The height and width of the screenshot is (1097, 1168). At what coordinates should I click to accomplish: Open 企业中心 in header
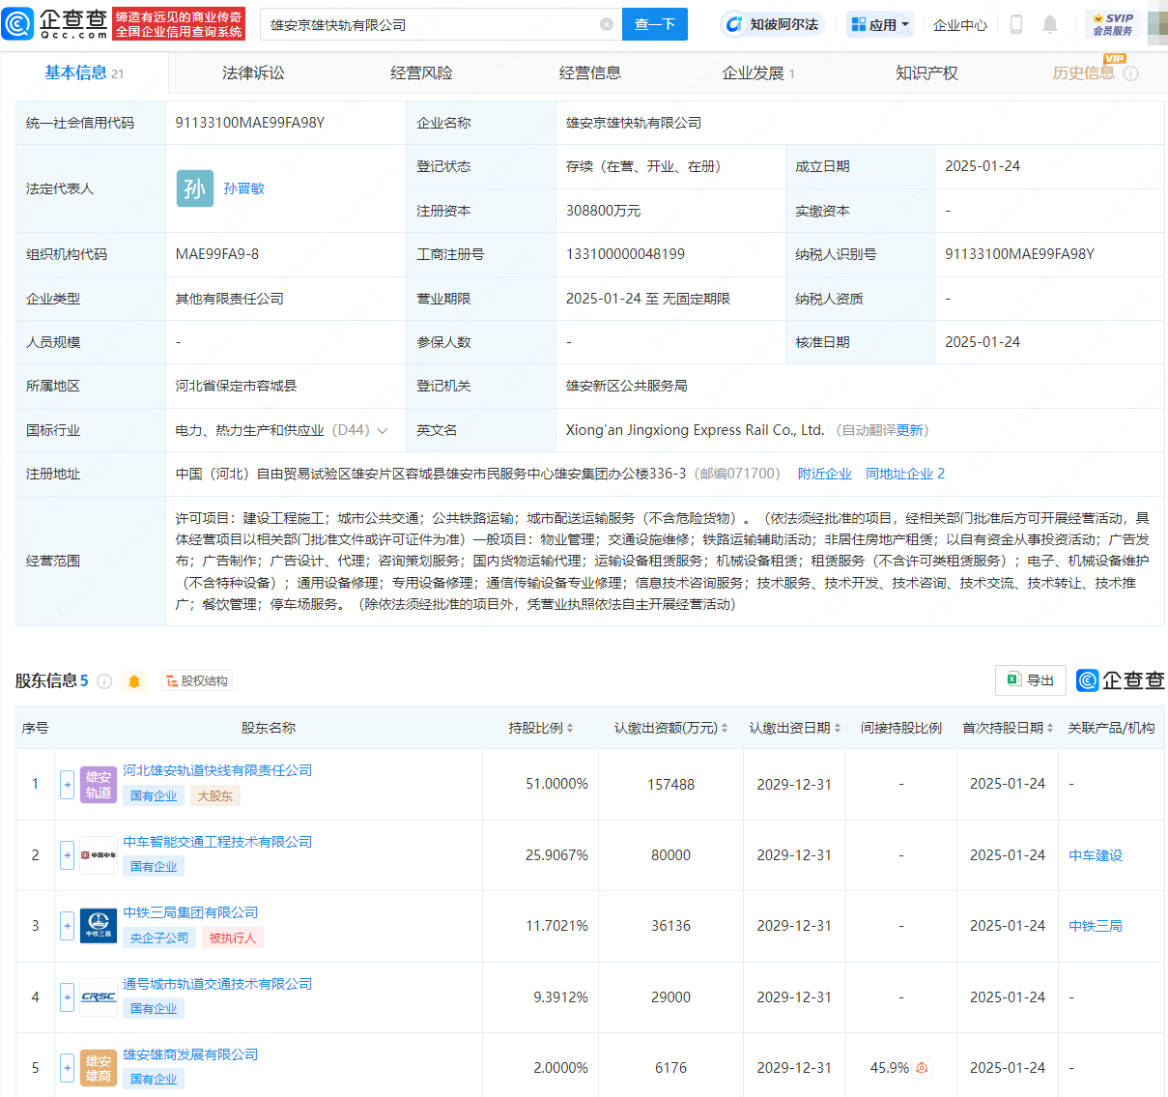(960, 24)
